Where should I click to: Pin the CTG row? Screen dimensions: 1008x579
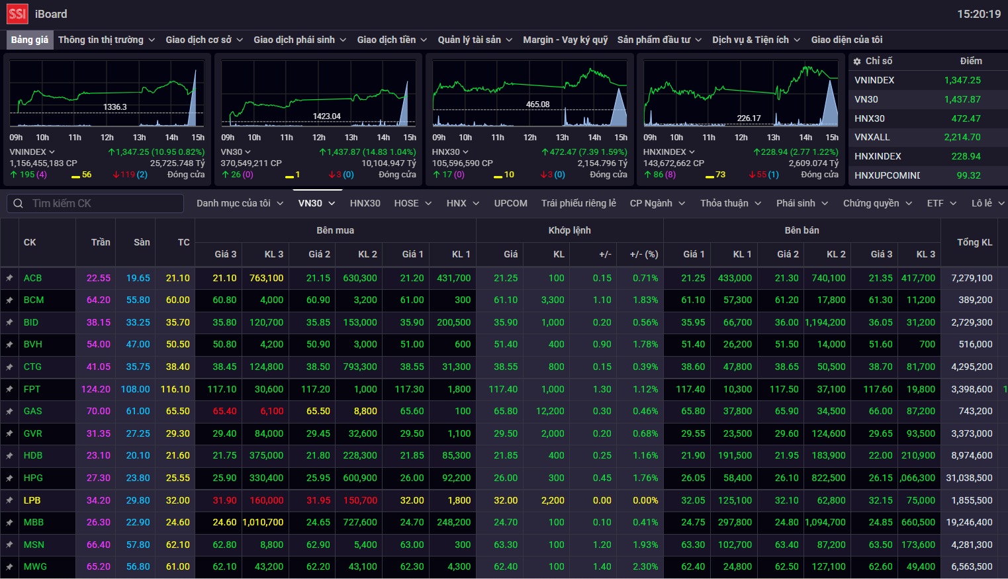tap(9, 367)
